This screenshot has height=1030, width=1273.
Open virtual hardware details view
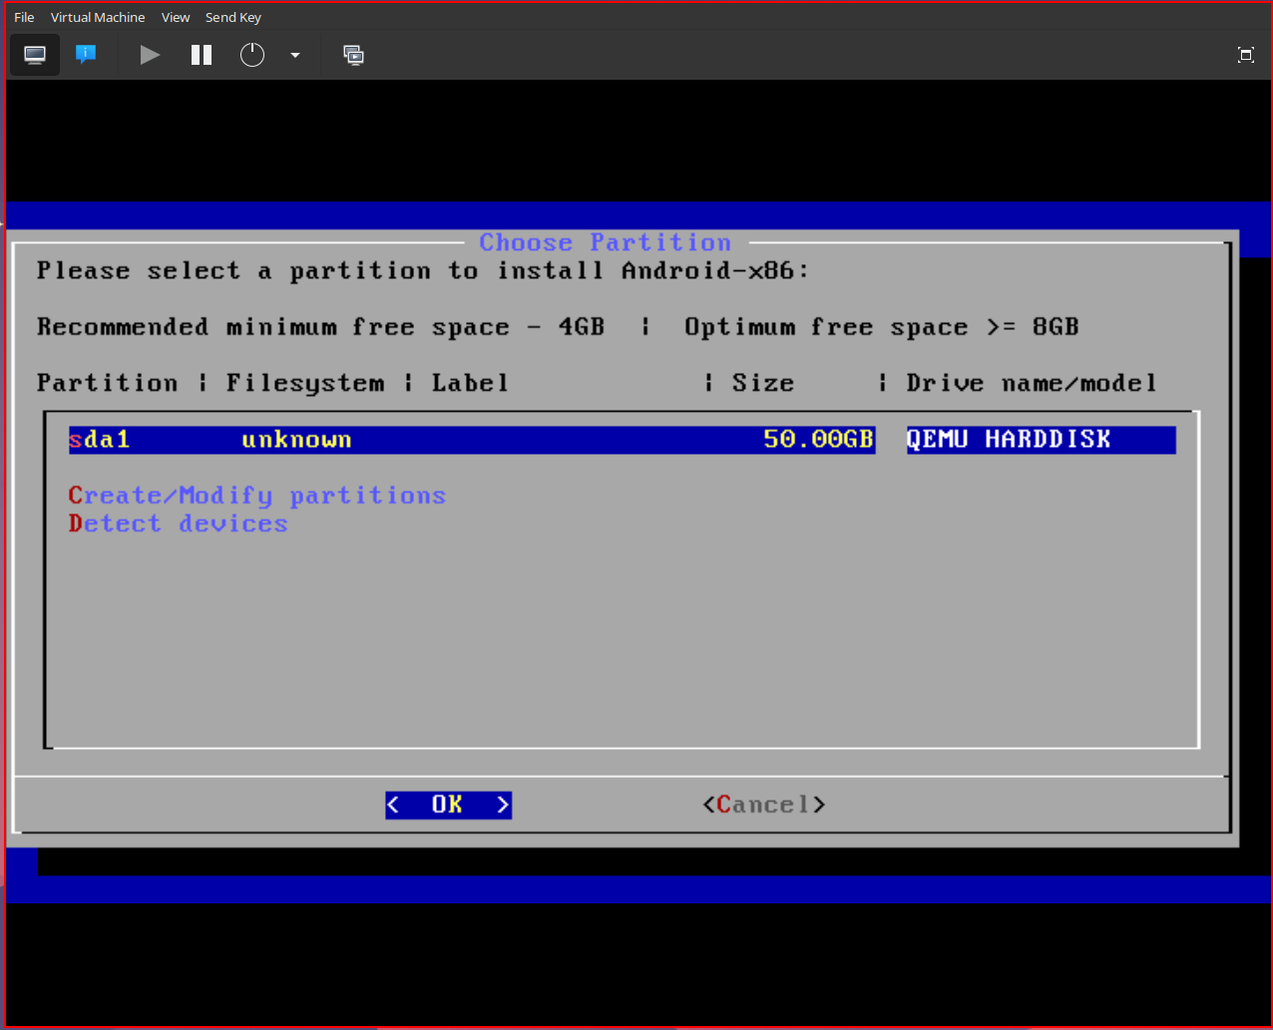coord(86,55)
